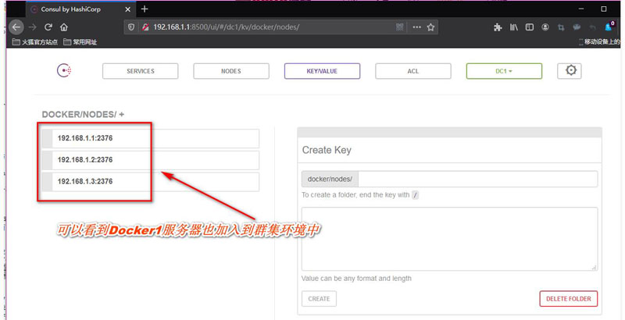Open the QR code icon in address bar
This screenshot has width=625, height=320.
tap(400, 27)
